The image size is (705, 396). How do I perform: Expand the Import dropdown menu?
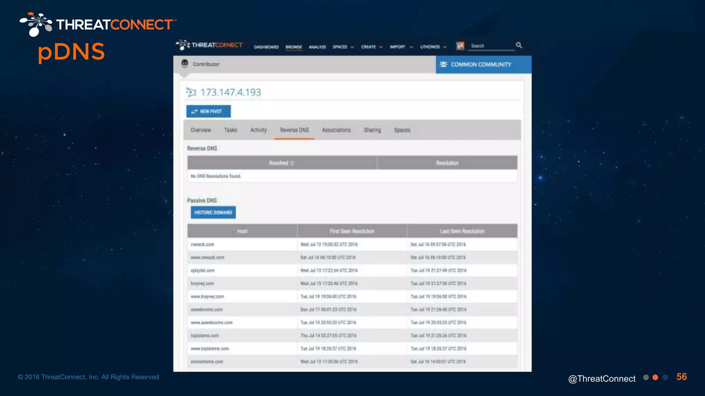tap(401, 47)
